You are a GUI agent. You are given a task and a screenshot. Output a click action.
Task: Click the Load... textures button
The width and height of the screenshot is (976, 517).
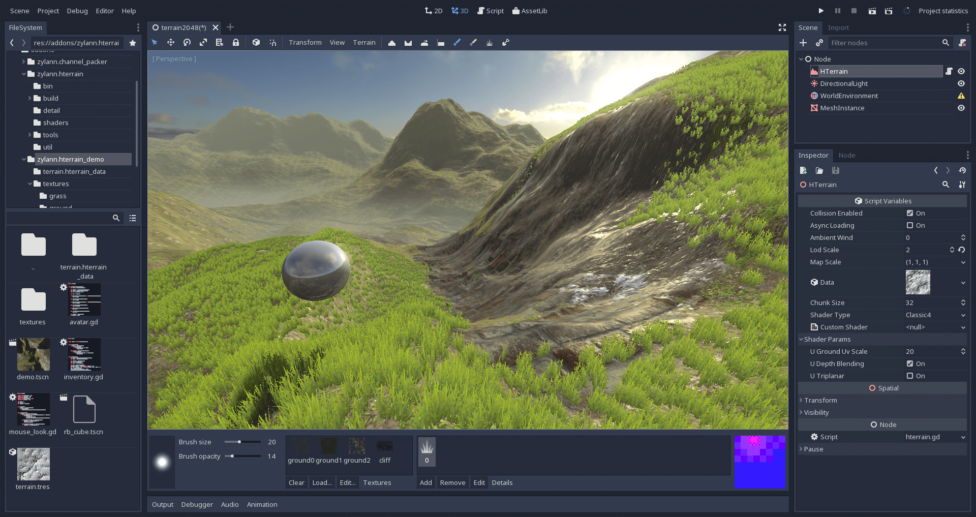(322, 482)
